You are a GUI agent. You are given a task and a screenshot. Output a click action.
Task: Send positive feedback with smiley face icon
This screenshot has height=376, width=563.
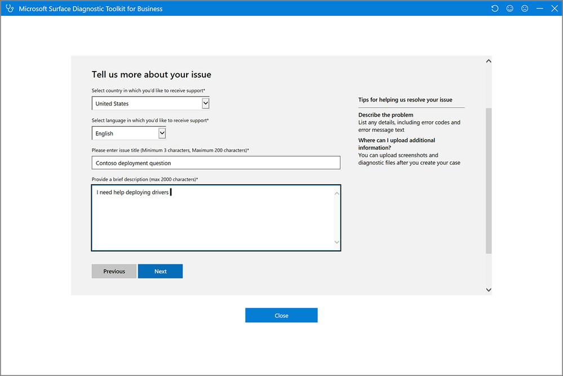click(x=510, y=8)
